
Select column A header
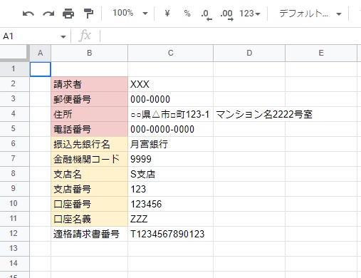(x=41, y=53)
